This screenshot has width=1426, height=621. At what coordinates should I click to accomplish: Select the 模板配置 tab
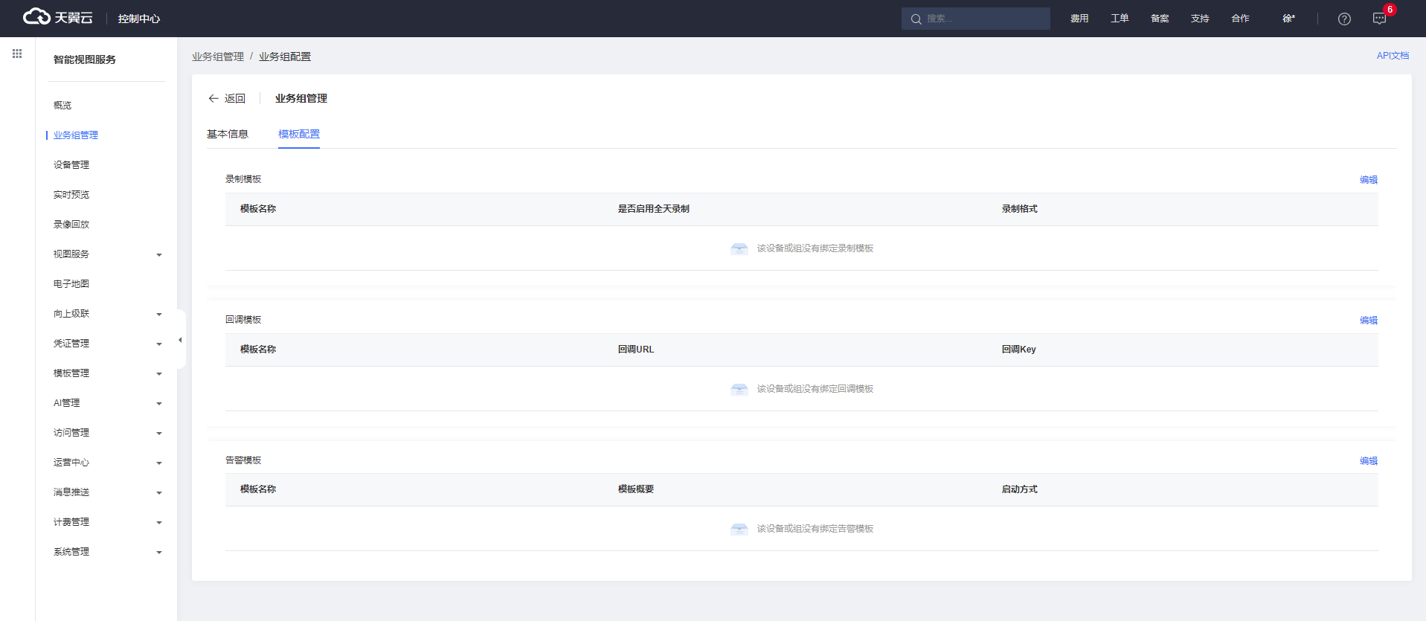pyautogui.click(x=299, y=134)
